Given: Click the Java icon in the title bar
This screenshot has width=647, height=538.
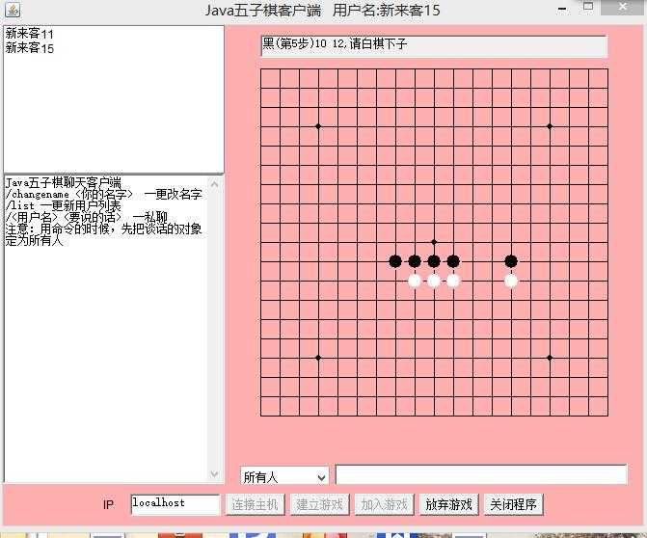Looking at the screenshot, I should click(x=13, y=10).
